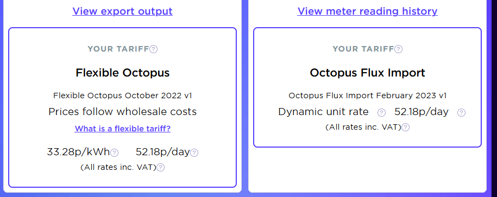497x197 pixels.
Task: Select Flexible Octopus October 2022 v1 text
Action: 123,96
